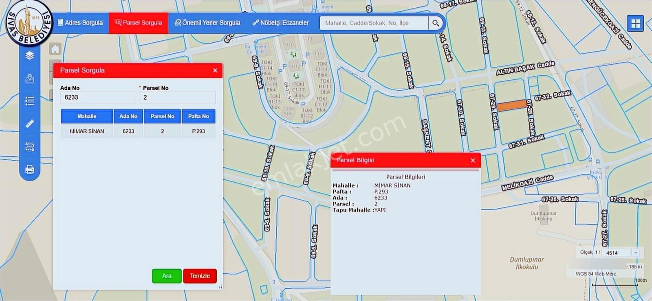The image size is (652, 301).
Task: Click the Sivas Belediyesi logo
Action: click(x=29, y=23)
